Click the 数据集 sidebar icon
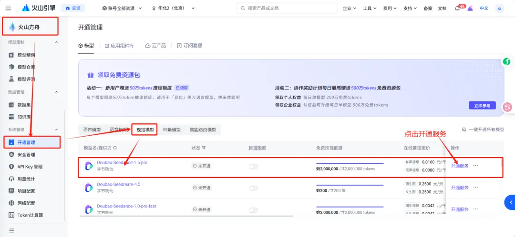This screenshot has height=237, width=515. pyautogui.click(x=11, y=105)
